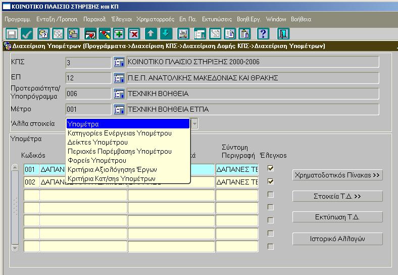Click the checkmark toolbar icon
The height and width of the screenshot is (275, 398).
[27, 33]
